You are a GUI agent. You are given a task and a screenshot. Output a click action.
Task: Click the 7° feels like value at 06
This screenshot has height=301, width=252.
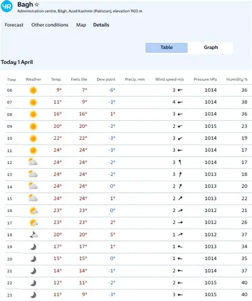(85, 90)
